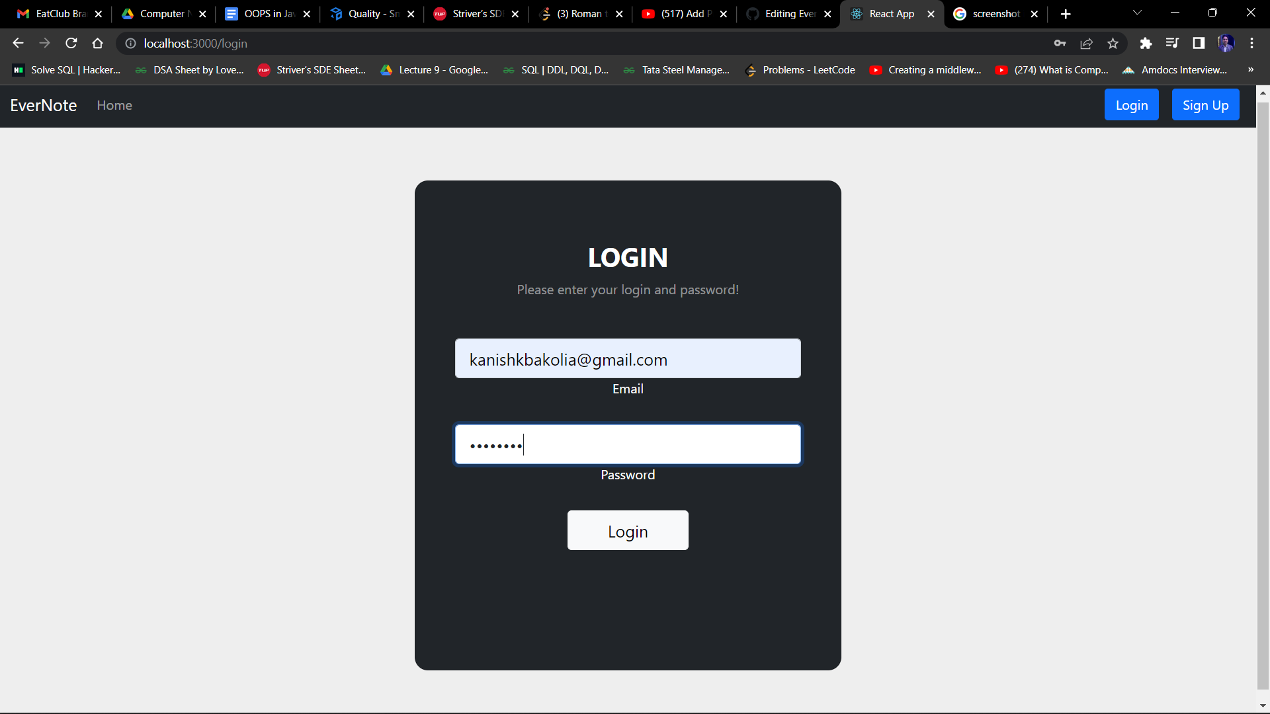Expand the bookmarks bar overflow chevron

[1251, 69]
